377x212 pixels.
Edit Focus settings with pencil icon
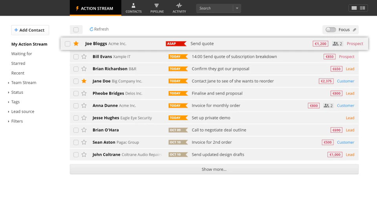tap(354, 30)
